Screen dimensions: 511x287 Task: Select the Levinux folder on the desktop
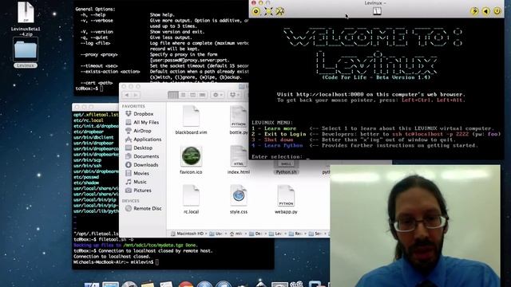point(26,49)
